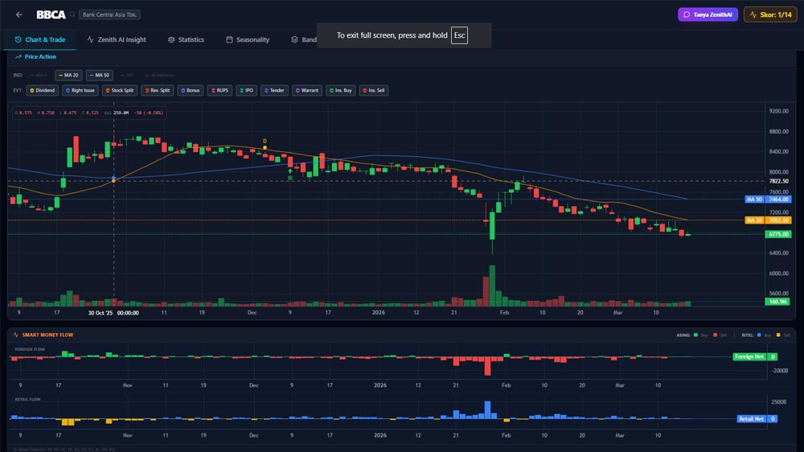Click the Seasonality calendar icon

(229, 39)
